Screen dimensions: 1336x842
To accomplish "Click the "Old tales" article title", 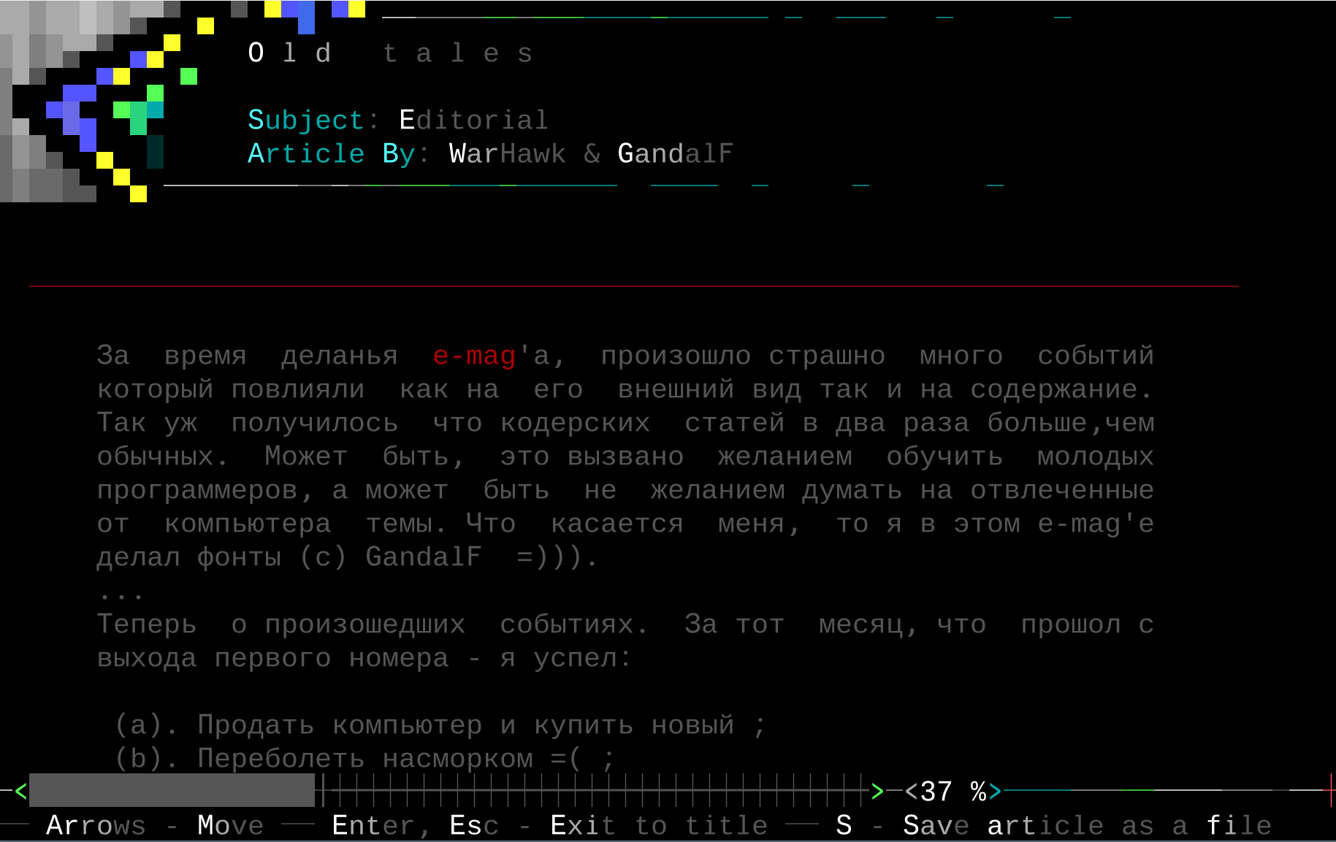I will pos(390,53).
